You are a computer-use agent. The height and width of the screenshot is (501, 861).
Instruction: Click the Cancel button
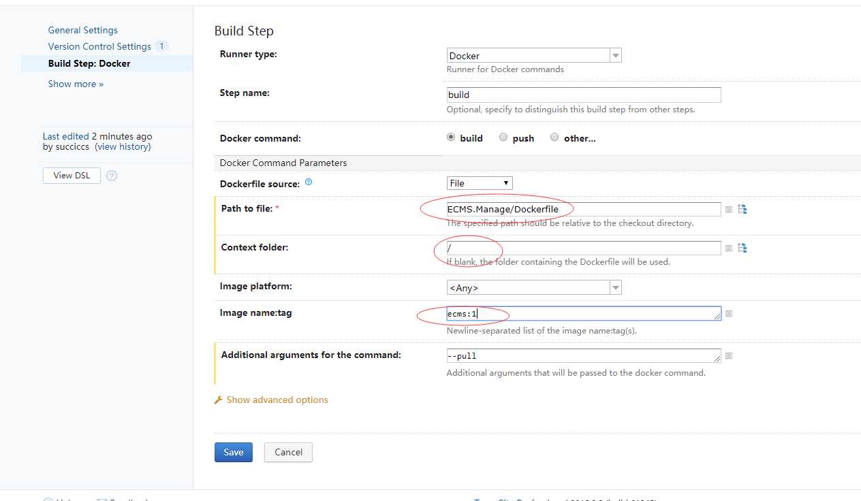coord(288,452)
